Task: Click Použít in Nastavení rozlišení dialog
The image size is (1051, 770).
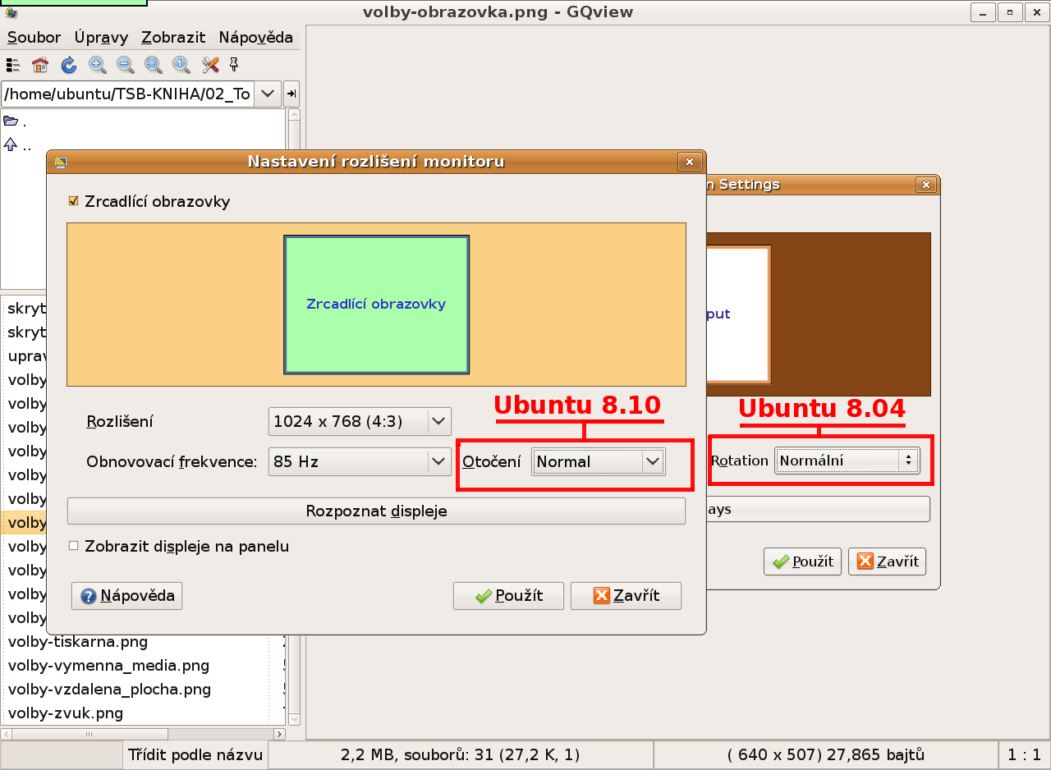Action: pyautogui.click(x=509, y=596)
